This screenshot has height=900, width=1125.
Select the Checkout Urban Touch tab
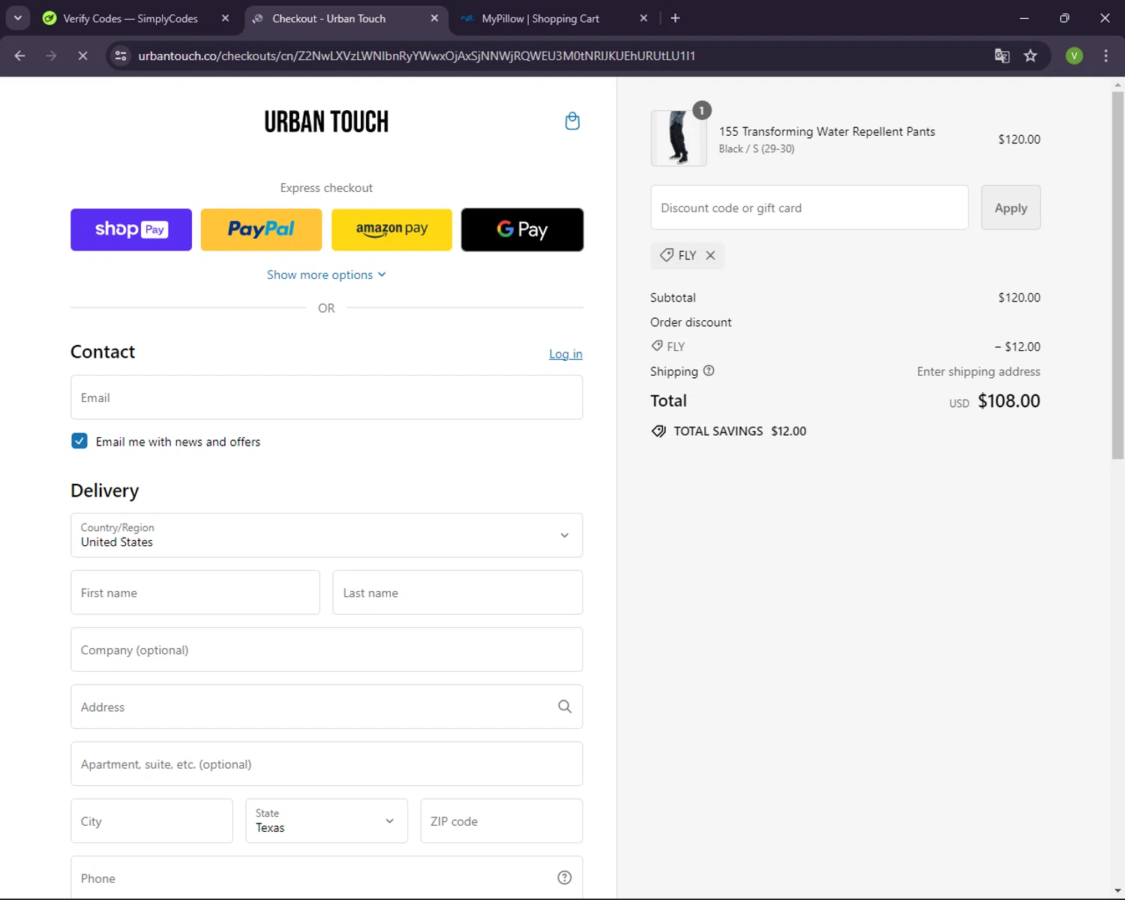[328, 18]
